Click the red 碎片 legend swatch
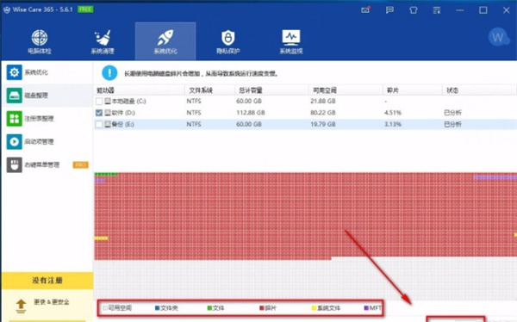517x322 pixels. (262, 308)
